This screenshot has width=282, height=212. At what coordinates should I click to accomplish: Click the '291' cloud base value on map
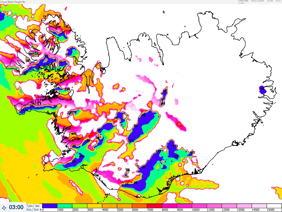pyautogui.click(x=131, y=140)
